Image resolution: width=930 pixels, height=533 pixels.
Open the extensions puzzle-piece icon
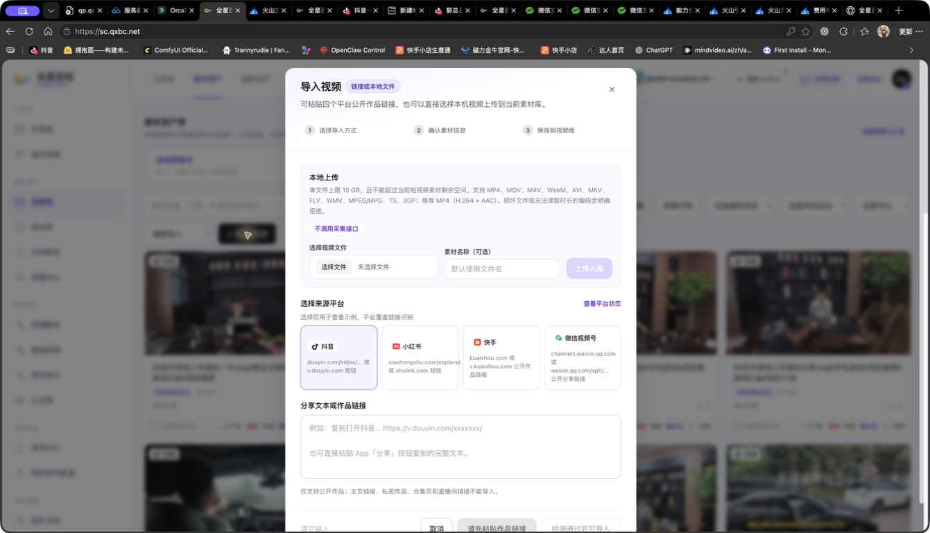click(843, 31)
